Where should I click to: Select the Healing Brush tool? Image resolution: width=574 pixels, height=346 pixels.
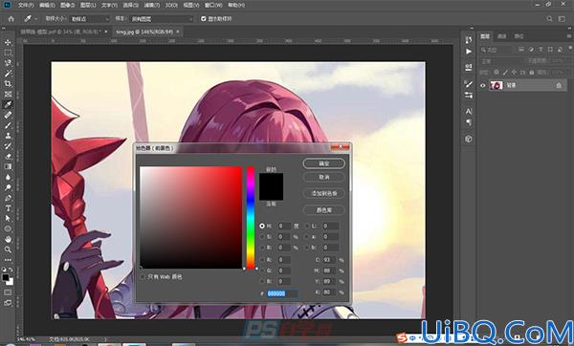8,115
